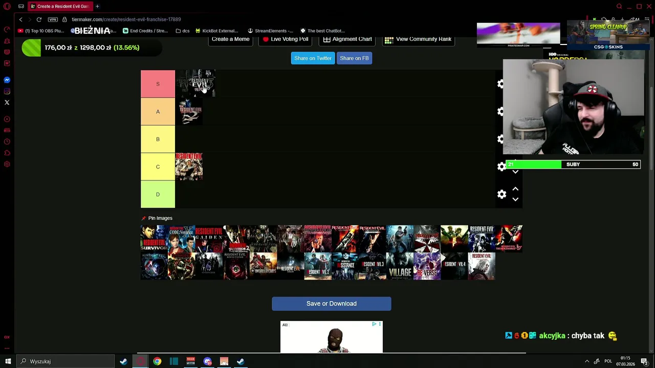Select Code: Veronica X thumbnail

[182, 239]
